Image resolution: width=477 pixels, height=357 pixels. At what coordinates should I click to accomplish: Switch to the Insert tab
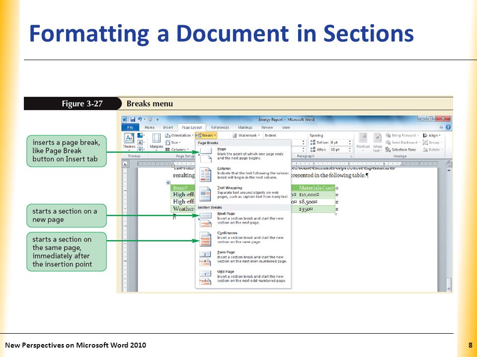tap(168, 127)
